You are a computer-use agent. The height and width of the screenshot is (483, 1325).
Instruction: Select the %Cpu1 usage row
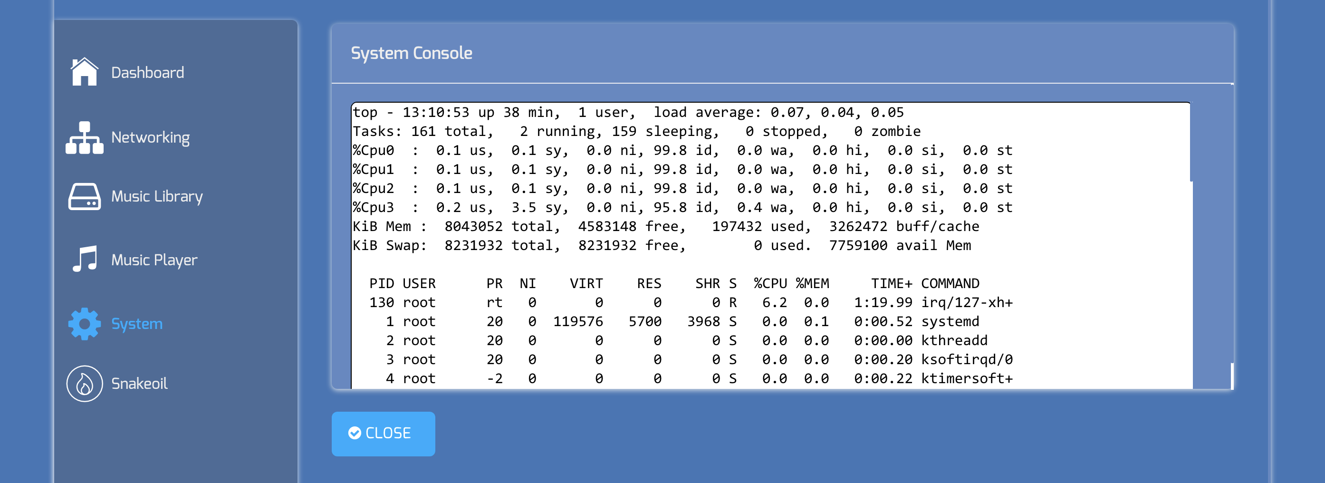(682, 169)
